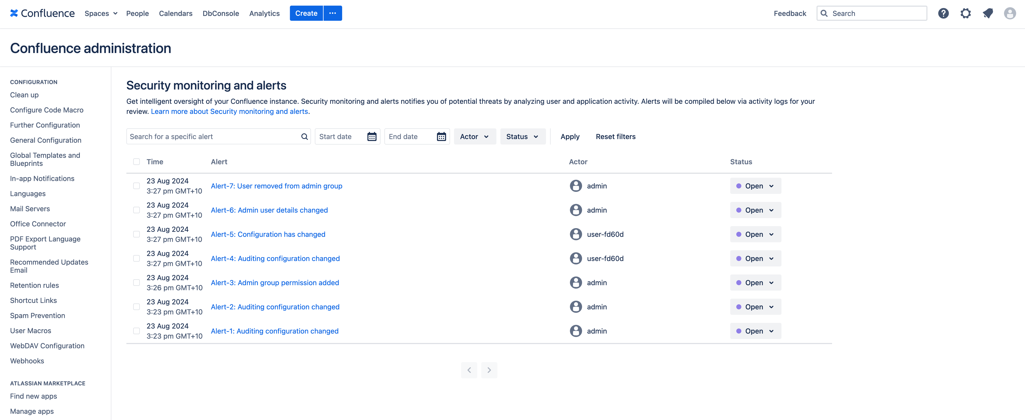
Task: Change status of Alert-1 from Open
Action: tap(755, 331)
